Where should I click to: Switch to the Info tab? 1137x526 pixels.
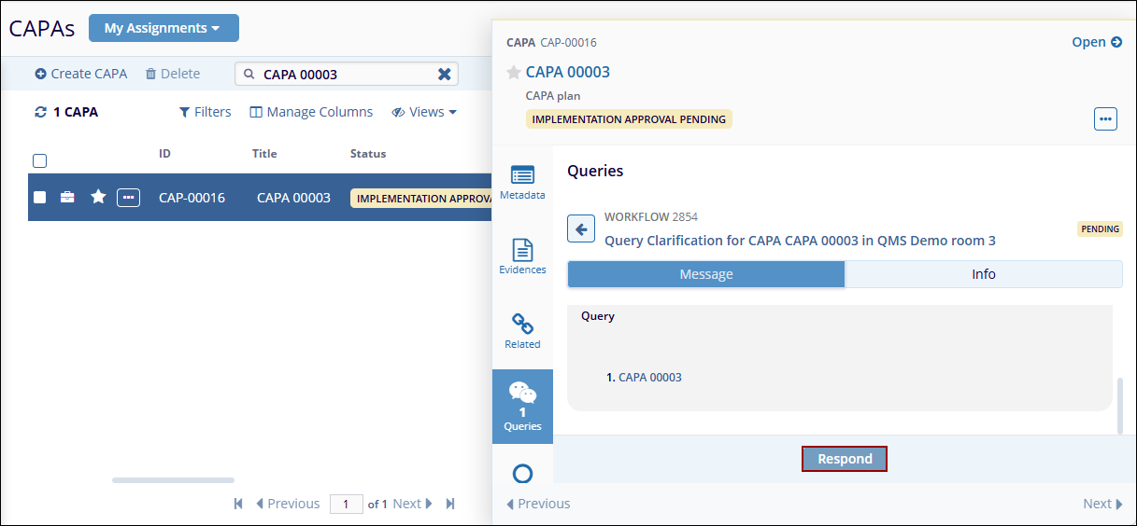[983, 274]
